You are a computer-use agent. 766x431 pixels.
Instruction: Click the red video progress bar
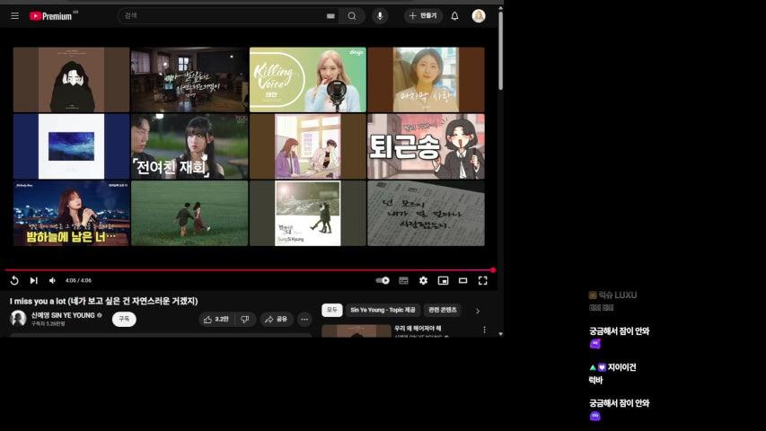tap(249, 269)
